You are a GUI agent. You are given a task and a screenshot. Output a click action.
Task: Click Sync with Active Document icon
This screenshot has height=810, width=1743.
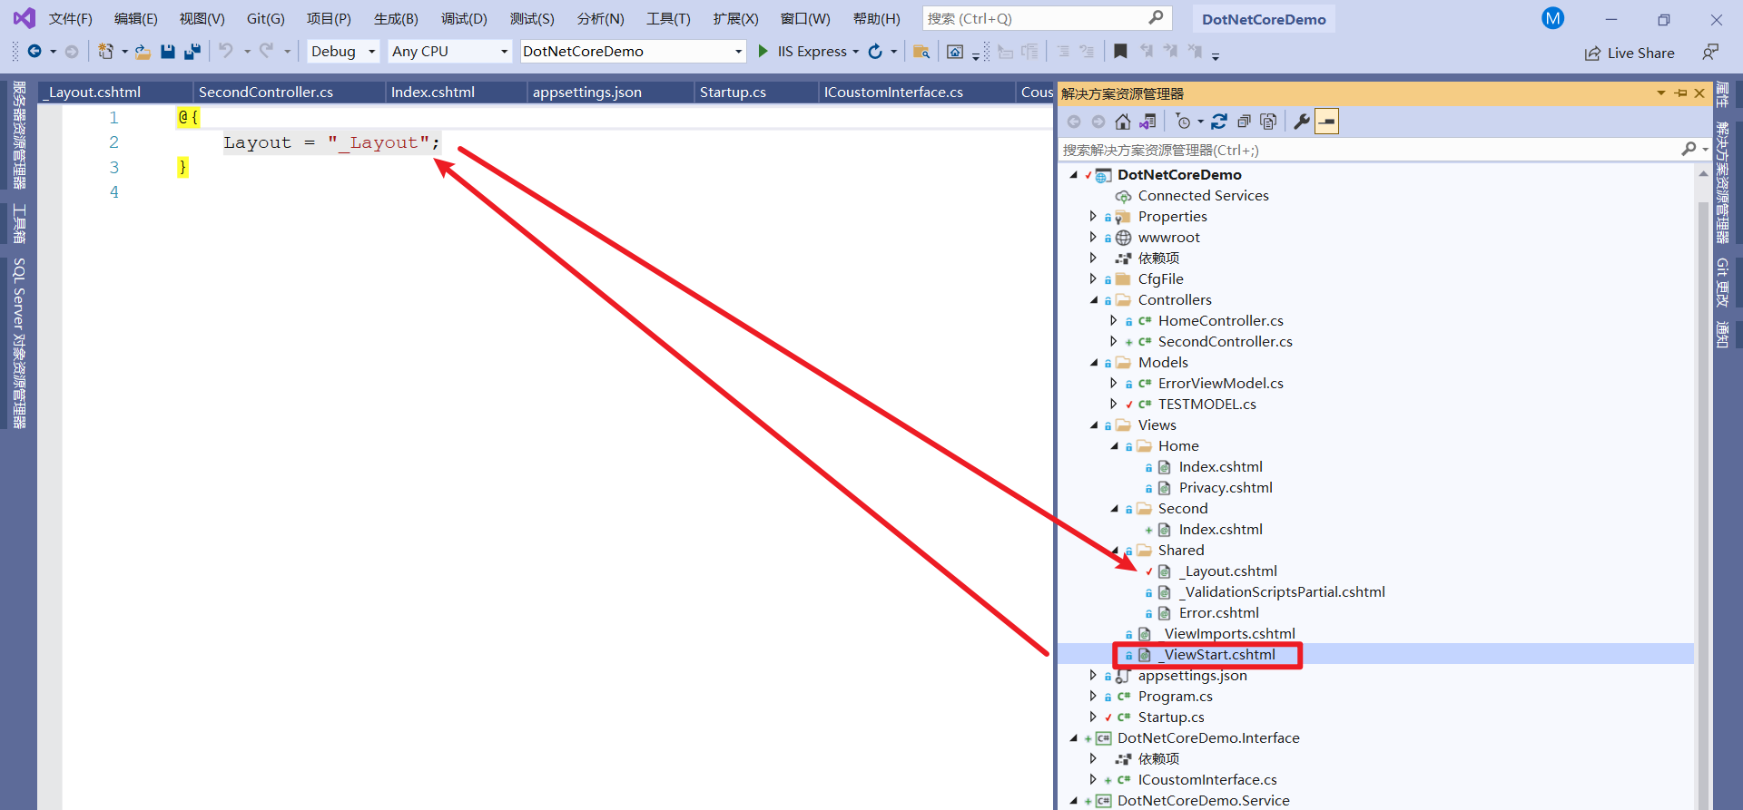coord(1219,122)
